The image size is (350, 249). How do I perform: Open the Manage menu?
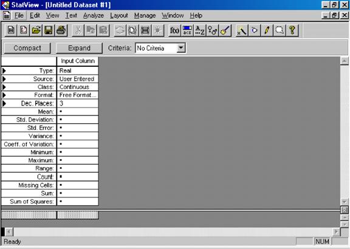coord(145,15)
